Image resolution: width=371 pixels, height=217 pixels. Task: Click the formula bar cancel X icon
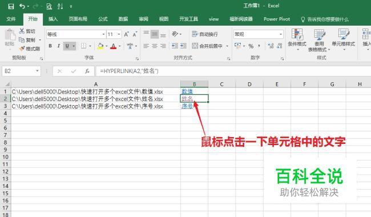pos(59,71)
